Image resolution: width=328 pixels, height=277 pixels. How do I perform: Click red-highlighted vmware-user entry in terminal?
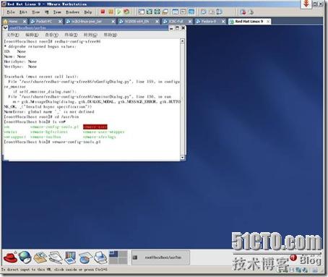[95, 127]
